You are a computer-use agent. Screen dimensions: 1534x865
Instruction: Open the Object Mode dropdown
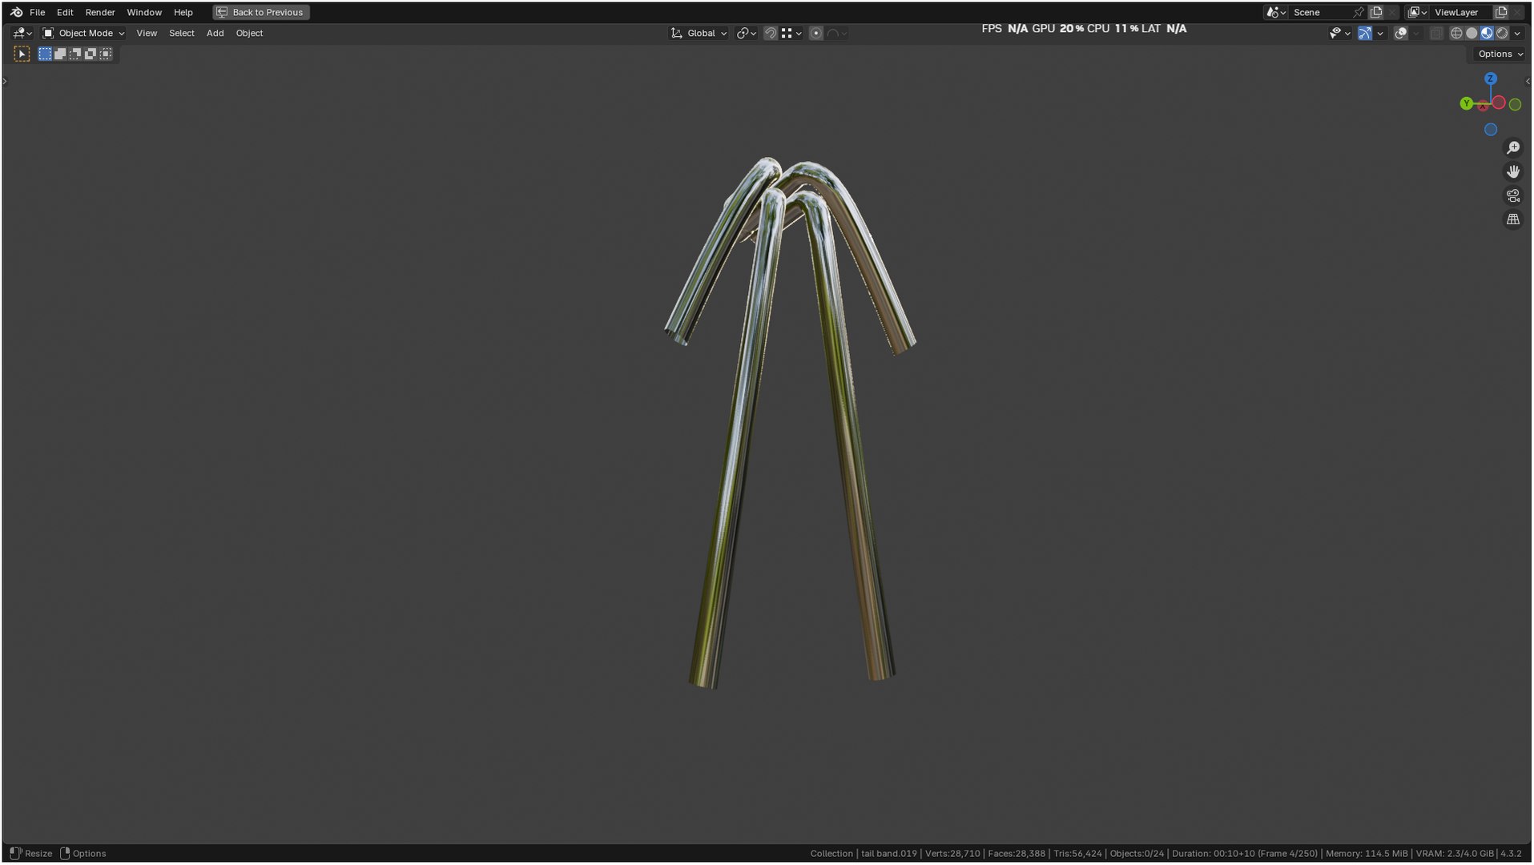83,33
